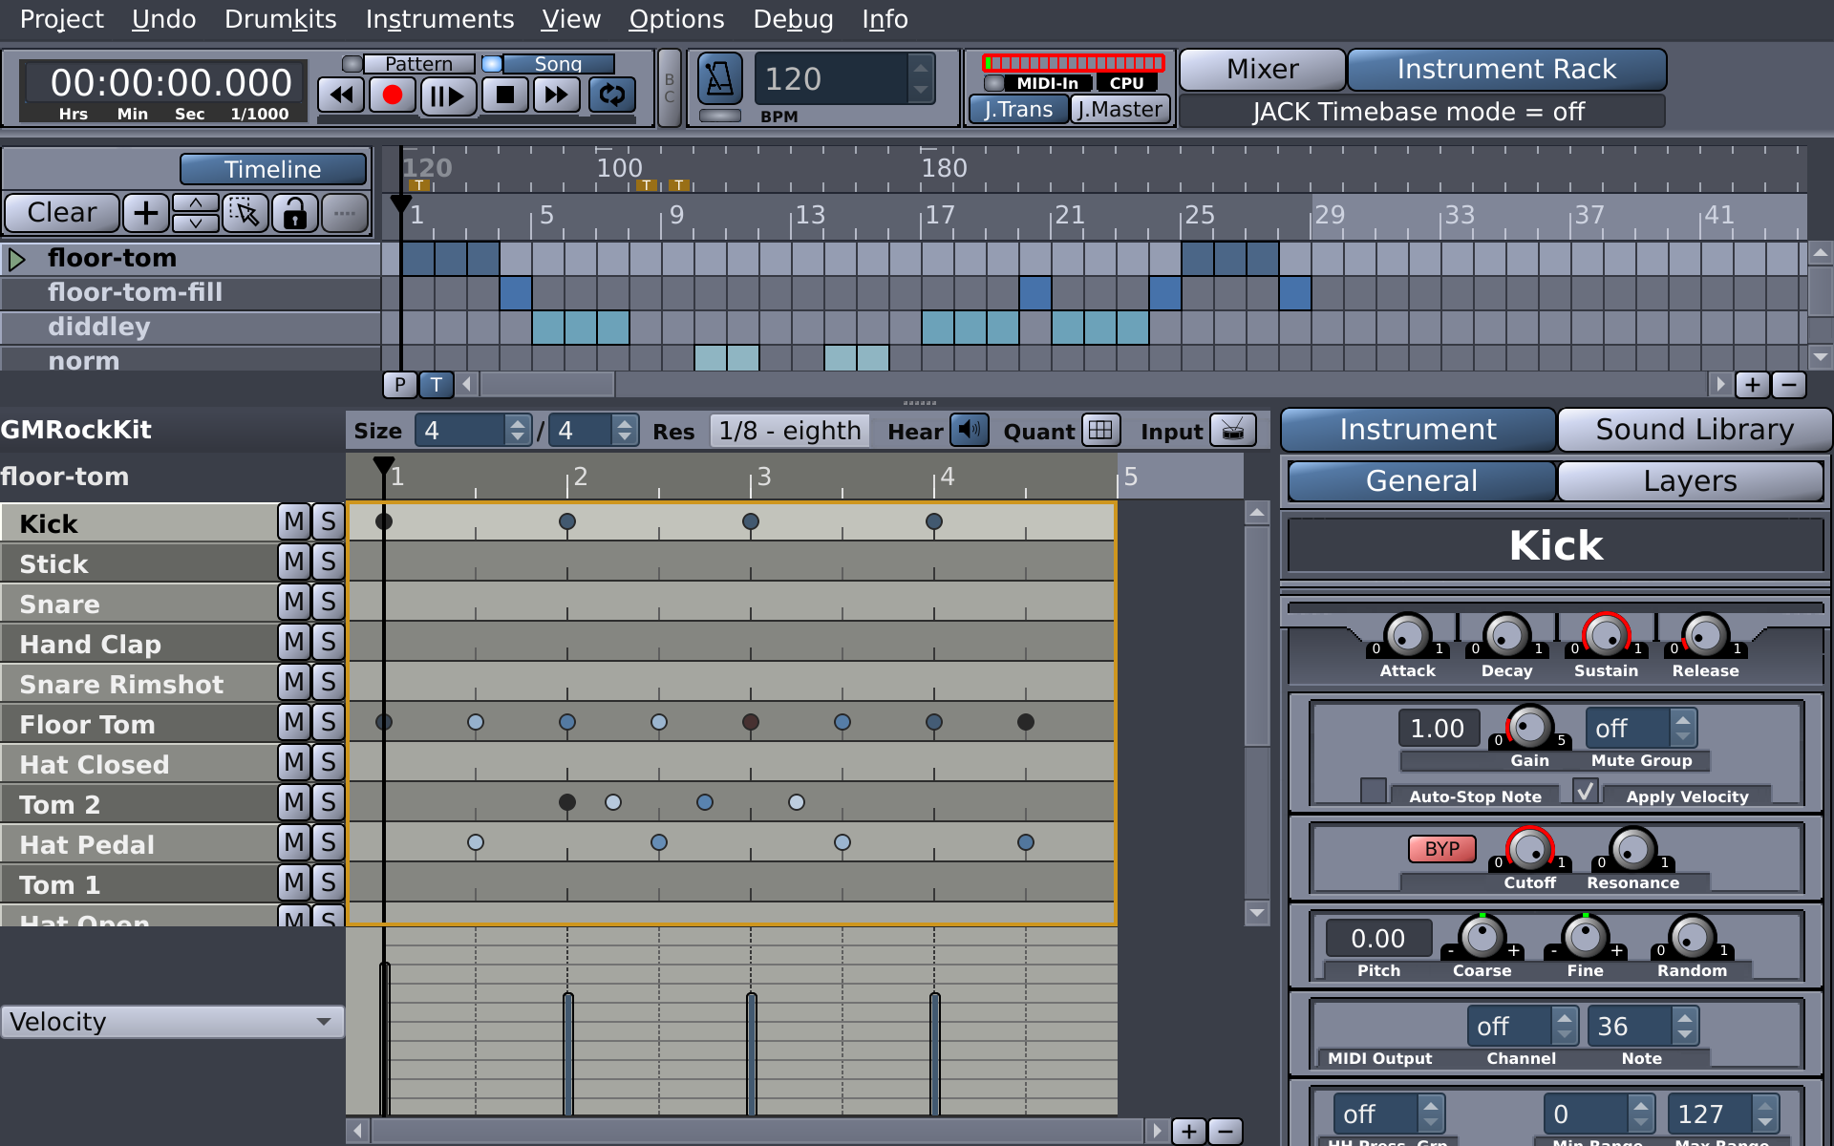Screen dimensions: 1834x1146
Task: Expand the floor-tom pattern triangle
Action: point(16,259)
